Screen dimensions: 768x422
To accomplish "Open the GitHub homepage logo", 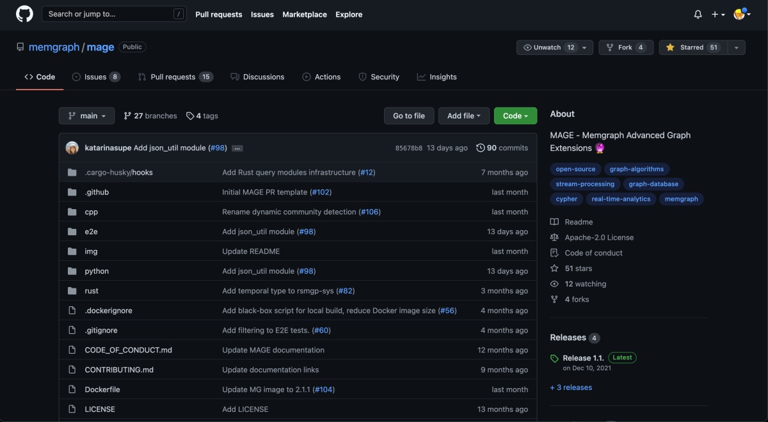I will [24, 14].
